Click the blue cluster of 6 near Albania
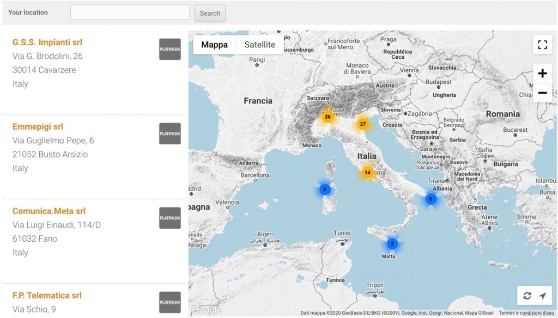558x318 pixels. (x=430, y=199)
